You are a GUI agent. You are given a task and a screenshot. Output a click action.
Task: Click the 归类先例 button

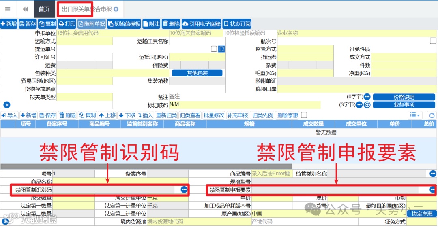[x=262, y=115]
